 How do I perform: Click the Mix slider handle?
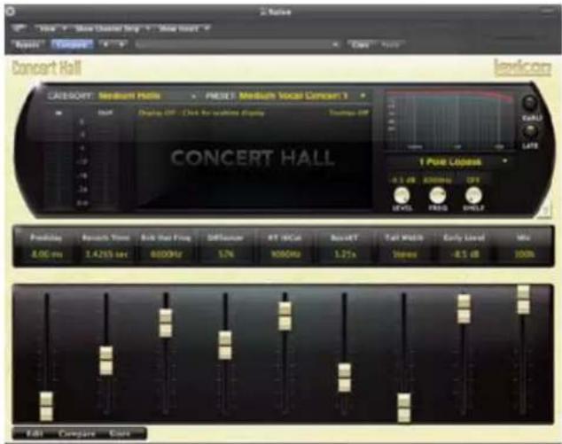[x=523, y=300]
